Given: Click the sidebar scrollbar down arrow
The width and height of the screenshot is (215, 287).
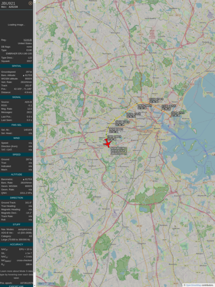Looking at the screenshot, I should coord(34,286).
